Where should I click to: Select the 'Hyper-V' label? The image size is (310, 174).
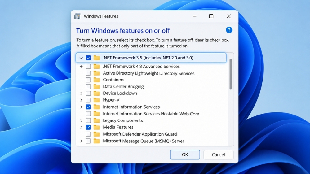[111, 100]
